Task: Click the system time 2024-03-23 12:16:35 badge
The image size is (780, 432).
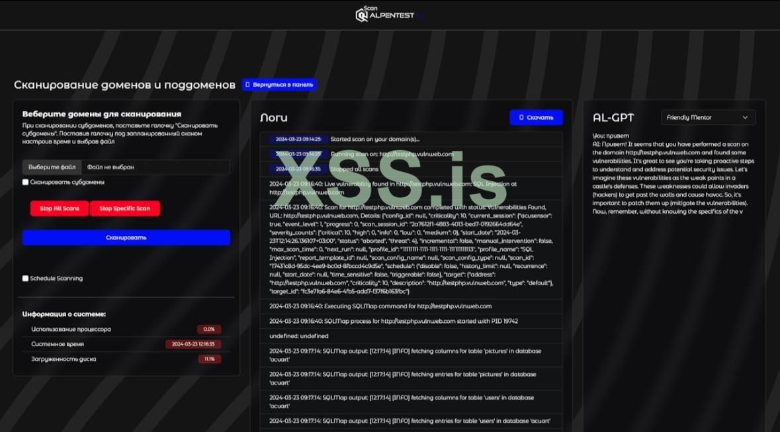Action: click(x=193, y=344)
